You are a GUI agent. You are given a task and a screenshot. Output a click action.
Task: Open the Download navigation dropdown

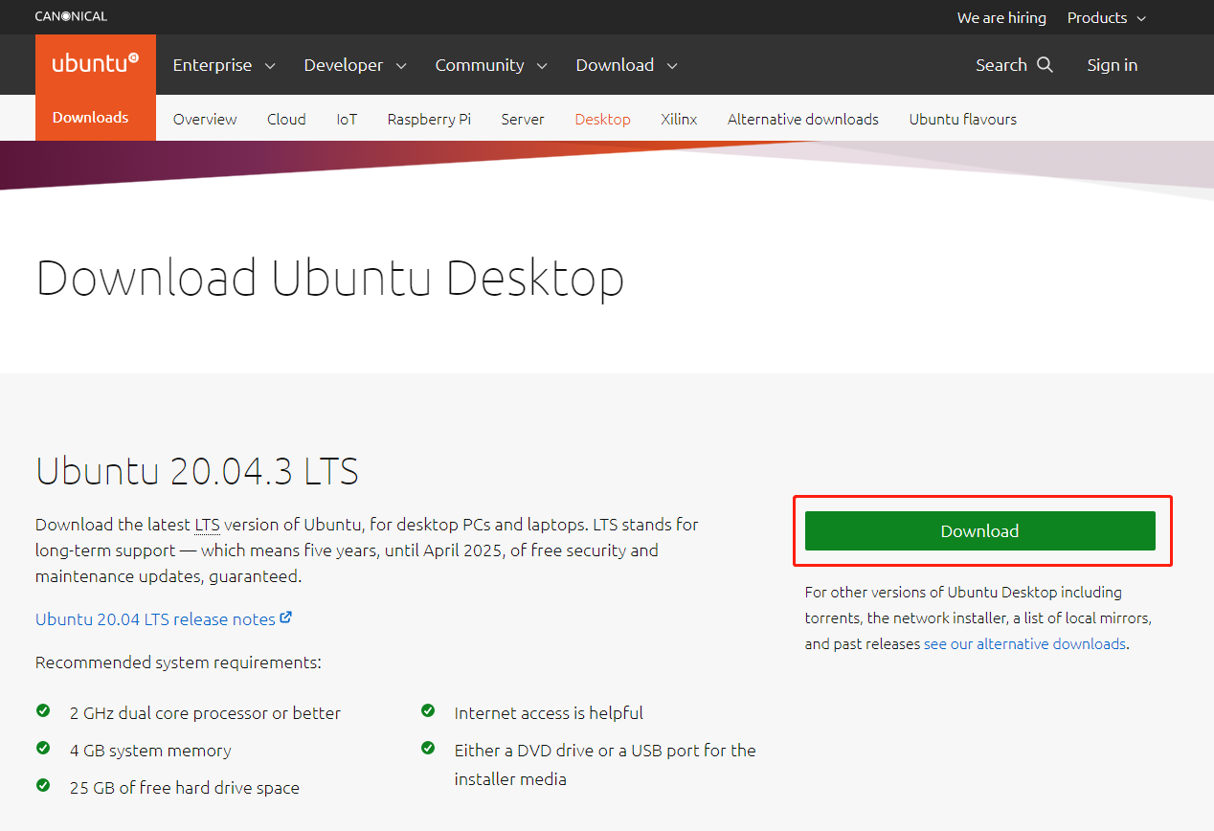point(627,65)
